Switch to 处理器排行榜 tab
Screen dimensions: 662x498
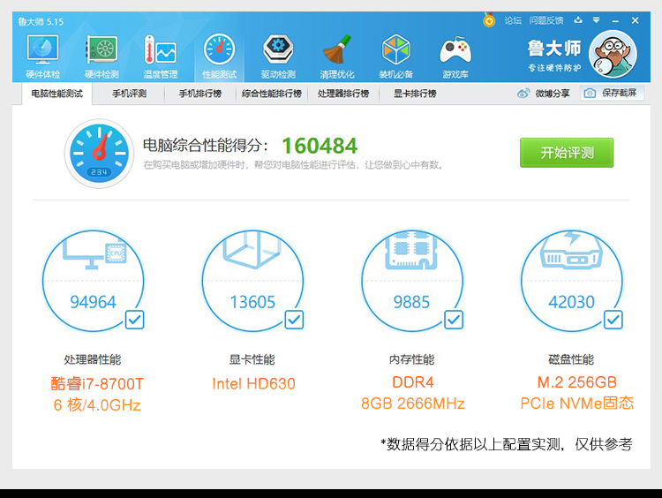pyautogui.click(x=343, y=94)
